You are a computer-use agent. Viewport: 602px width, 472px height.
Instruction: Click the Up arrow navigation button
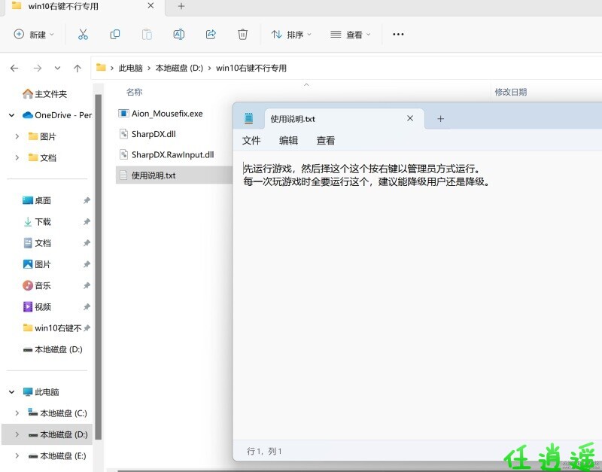pos(77,68)
